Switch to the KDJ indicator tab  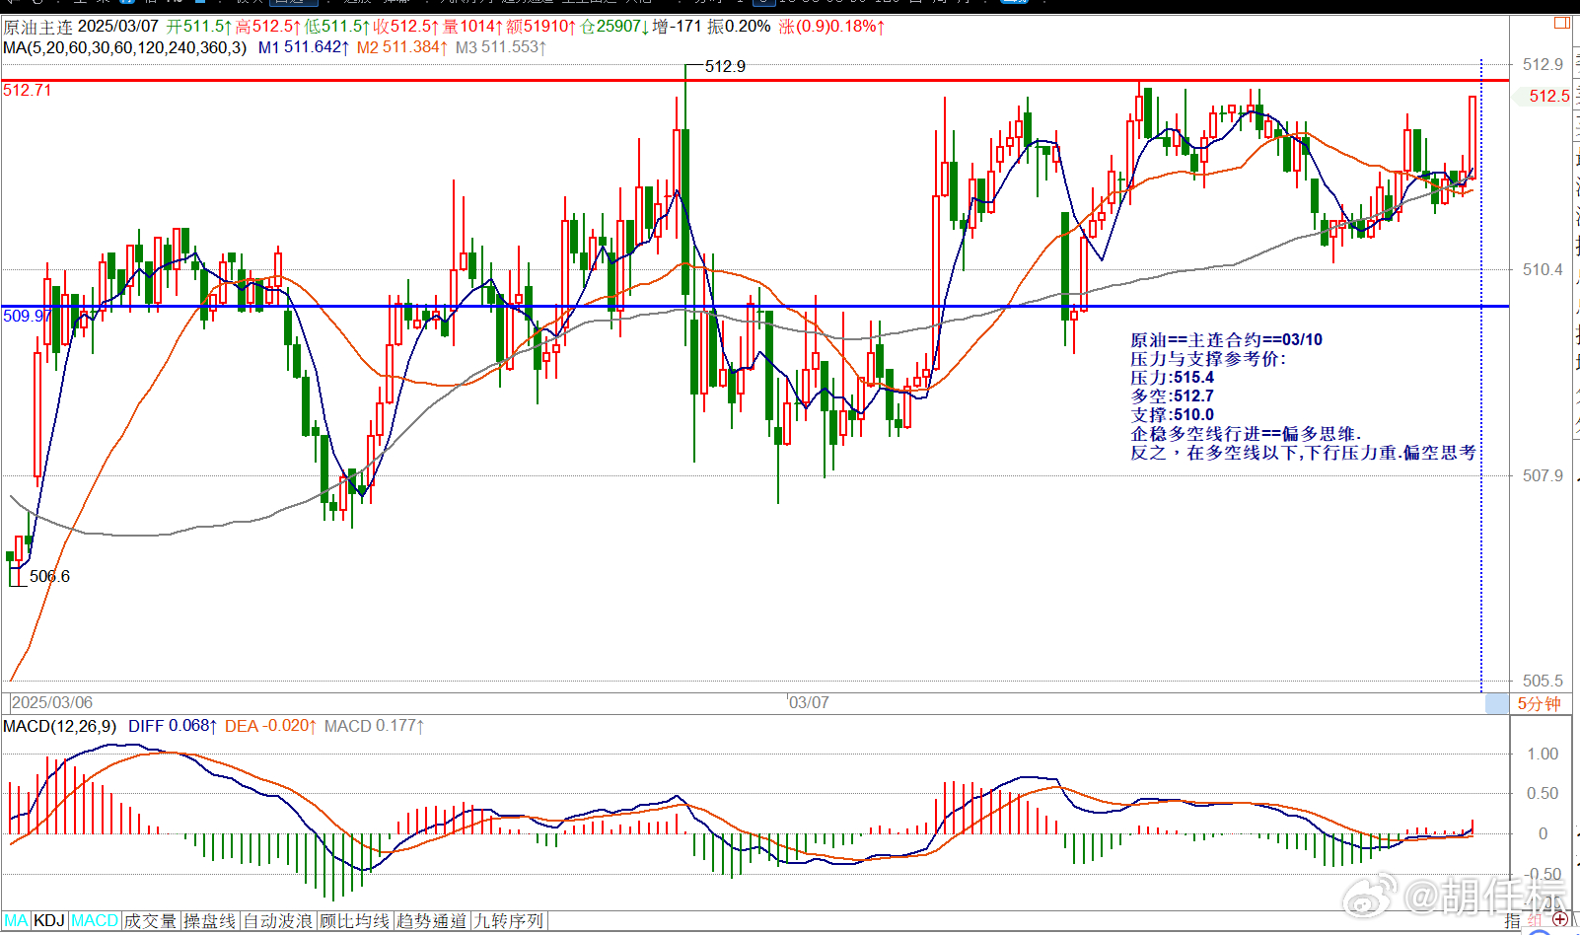click(49, 920)
